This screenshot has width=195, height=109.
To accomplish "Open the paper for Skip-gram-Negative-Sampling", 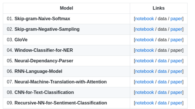I will 176,29.
